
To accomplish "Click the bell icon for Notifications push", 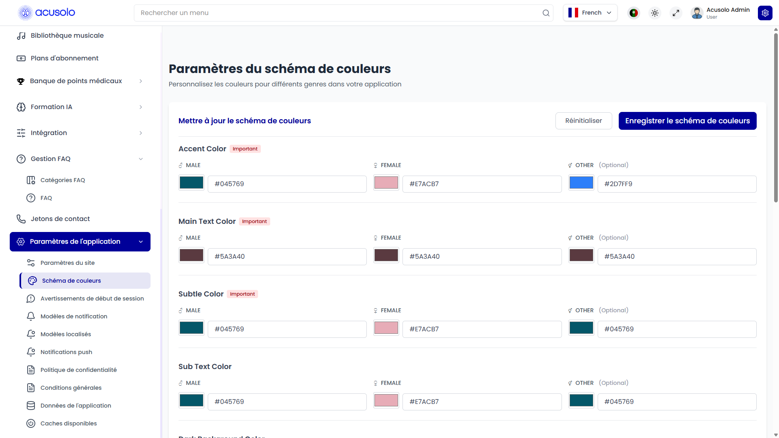I will 31,352.
